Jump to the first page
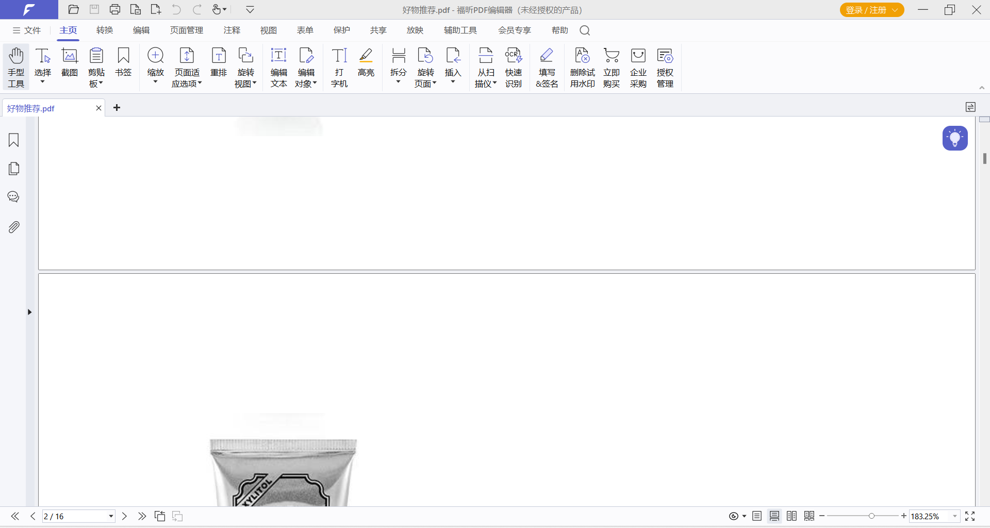990x528 pixels. click(x=15, y=516)
